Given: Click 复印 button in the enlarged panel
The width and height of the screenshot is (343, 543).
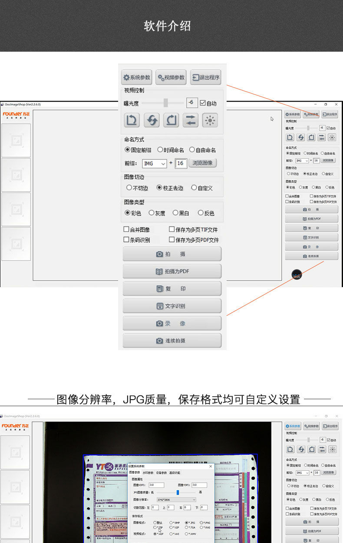Looking at the screenshot, I should (x=172, y=288).
